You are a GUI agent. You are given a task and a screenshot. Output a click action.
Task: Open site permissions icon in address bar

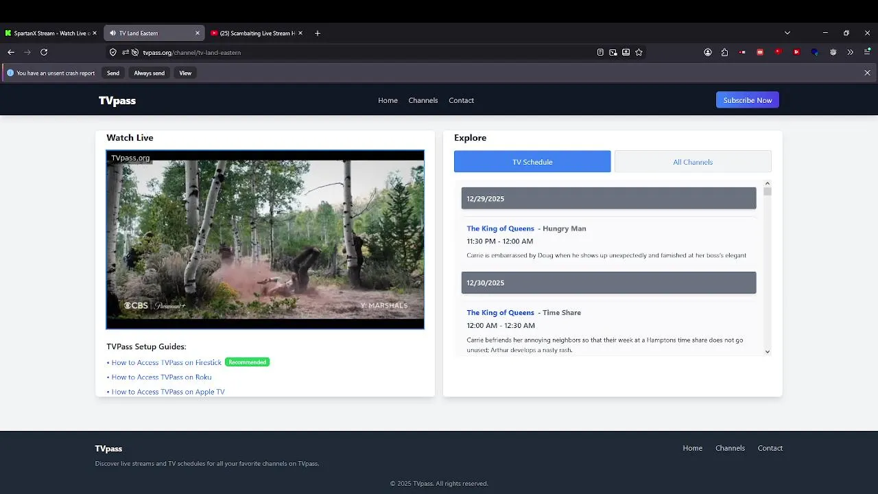pyautogui.click(x=126, y=52)
